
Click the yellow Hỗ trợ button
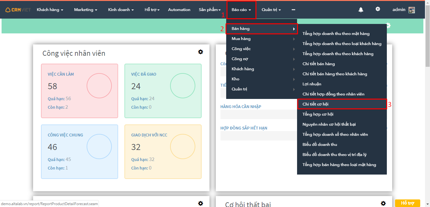pos(407,203)
